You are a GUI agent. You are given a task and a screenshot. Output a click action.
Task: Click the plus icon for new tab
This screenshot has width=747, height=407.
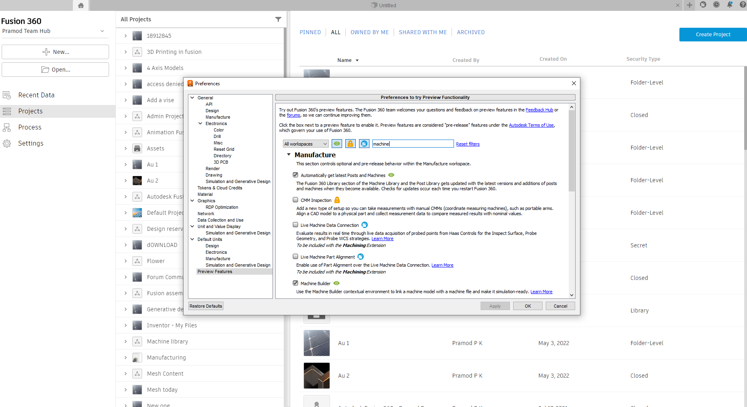click(690, 5)
